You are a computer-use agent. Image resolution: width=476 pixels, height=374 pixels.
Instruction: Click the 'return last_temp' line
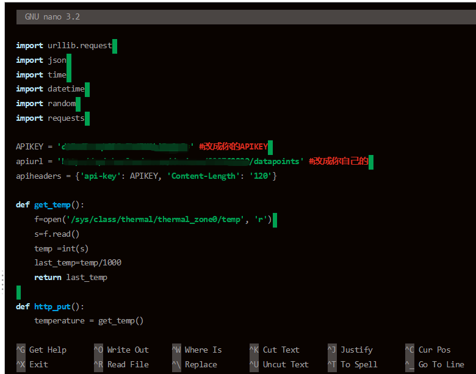click(x=71, y=278)
